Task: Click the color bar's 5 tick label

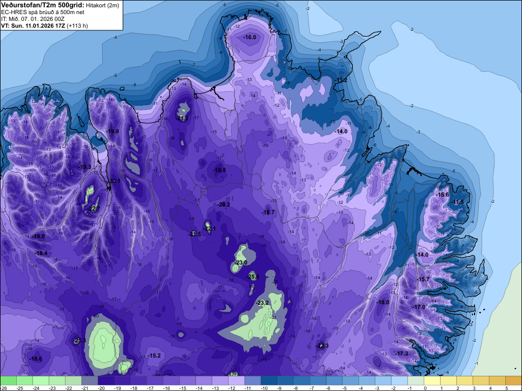Action: tap(506, 388)
